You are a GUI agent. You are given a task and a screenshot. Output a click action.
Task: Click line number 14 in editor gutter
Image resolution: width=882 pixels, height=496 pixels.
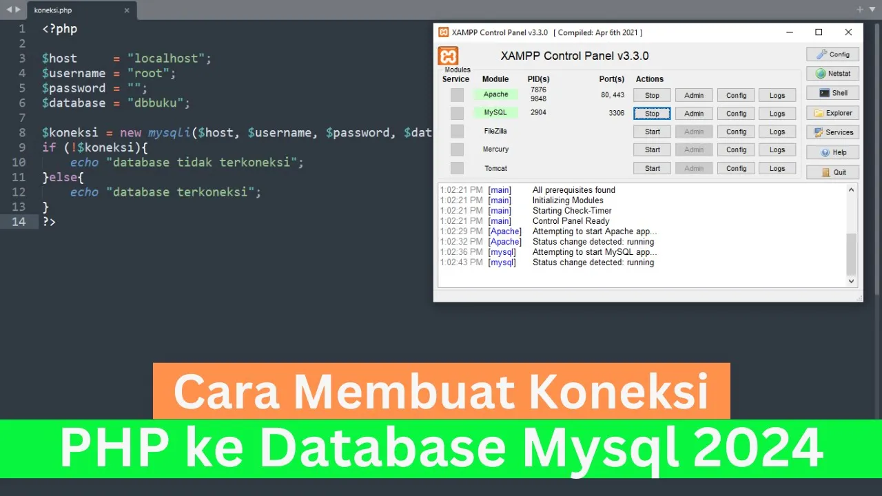[19, 222]
